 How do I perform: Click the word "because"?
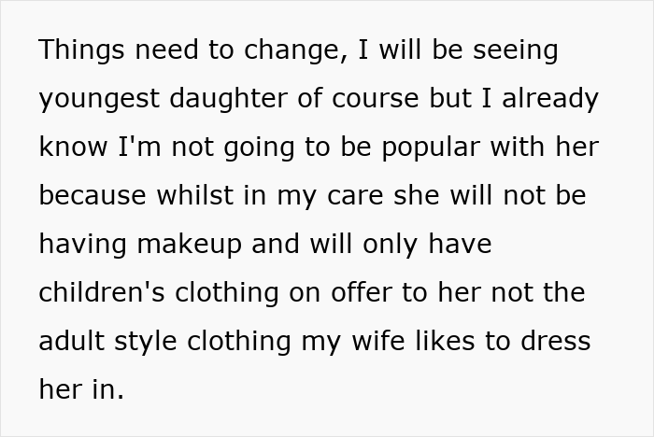pos(92,195)
